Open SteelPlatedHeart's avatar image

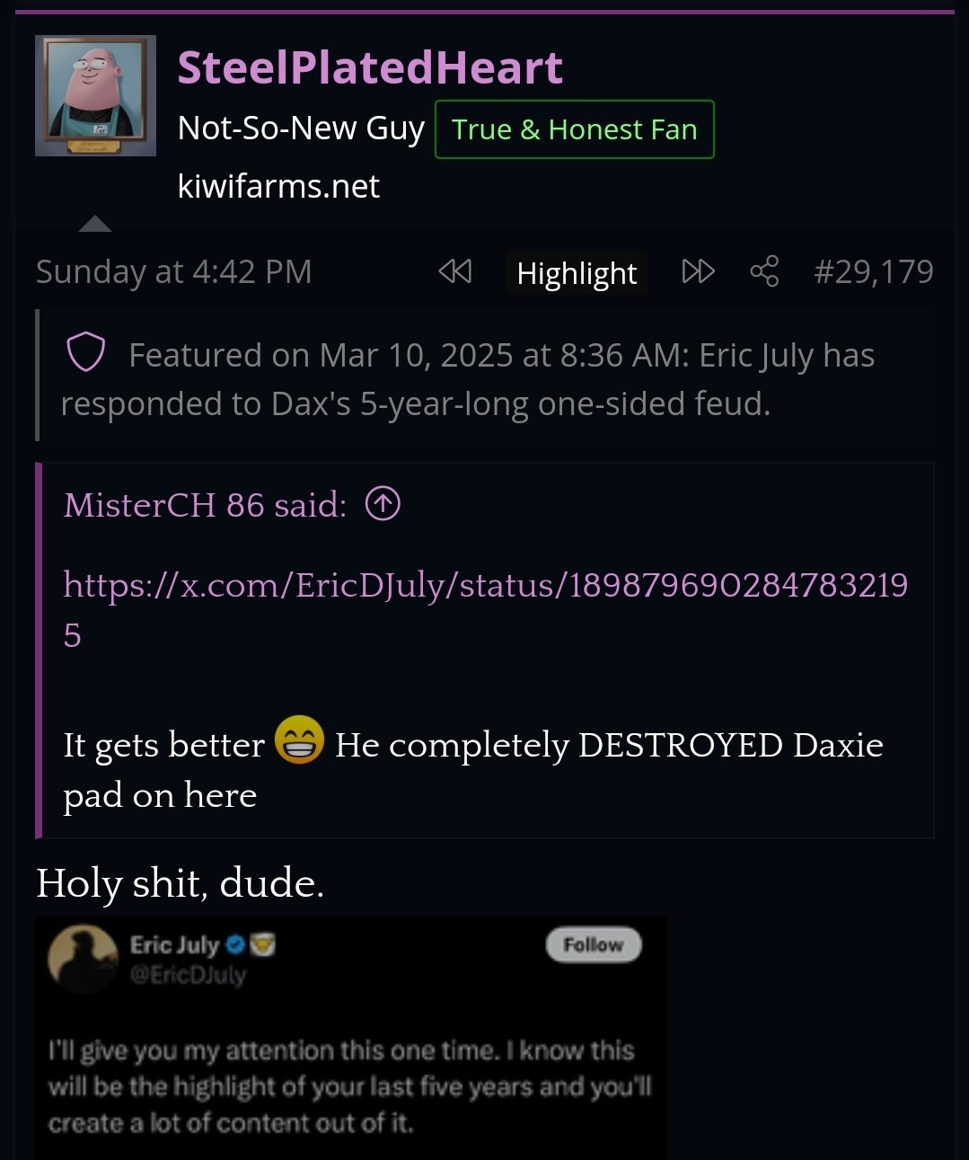coord(95,96)
